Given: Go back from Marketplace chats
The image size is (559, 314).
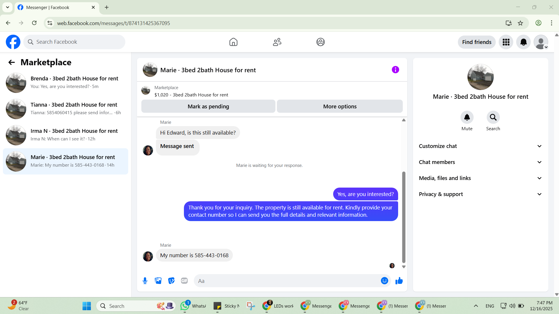Looking at the screenshot, I should pos(11,62).
